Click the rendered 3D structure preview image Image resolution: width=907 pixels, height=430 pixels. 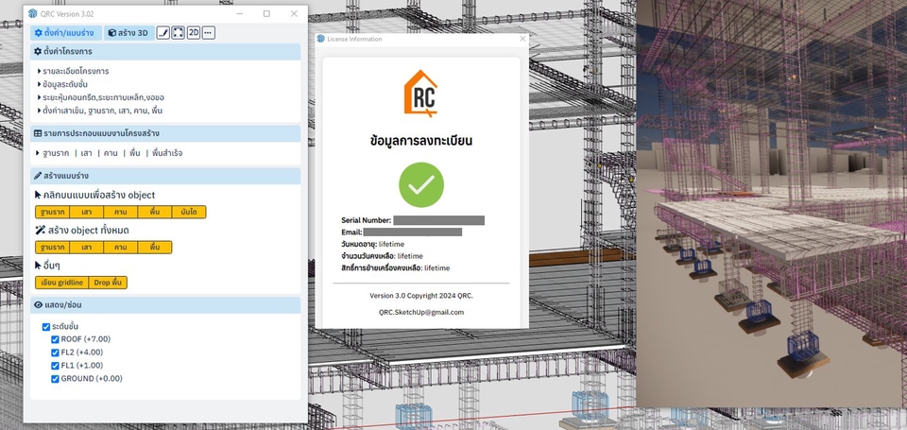(x=772, y=202)
